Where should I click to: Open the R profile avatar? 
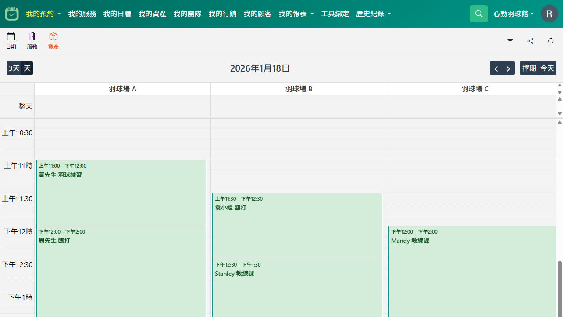[549, 13]
